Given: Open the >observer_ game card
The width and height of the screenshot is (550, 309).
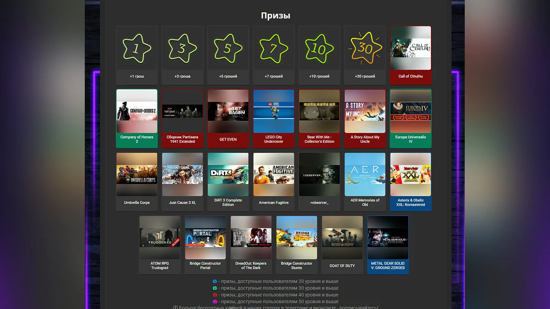Looking at the screenshot, I should click(319, 182).
